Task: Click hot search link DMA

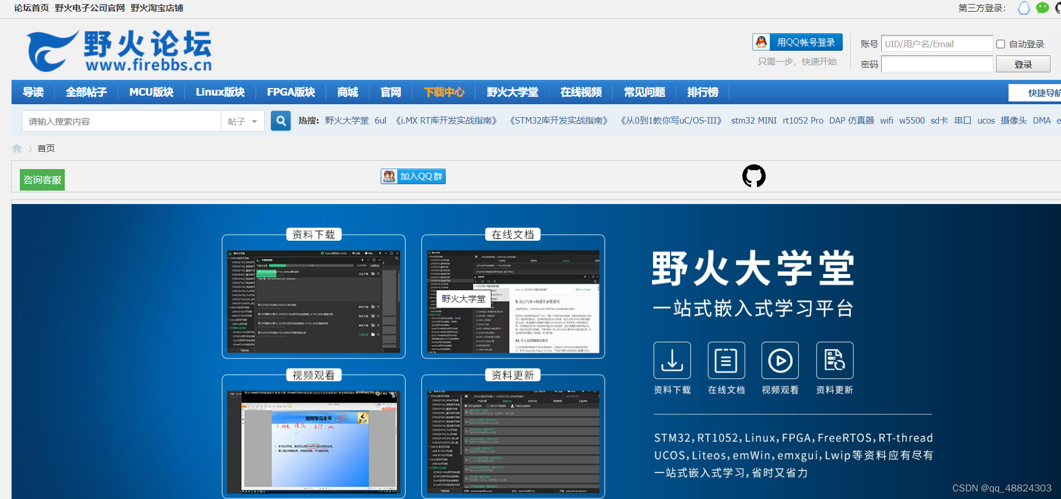Action: coord(1042,121)
